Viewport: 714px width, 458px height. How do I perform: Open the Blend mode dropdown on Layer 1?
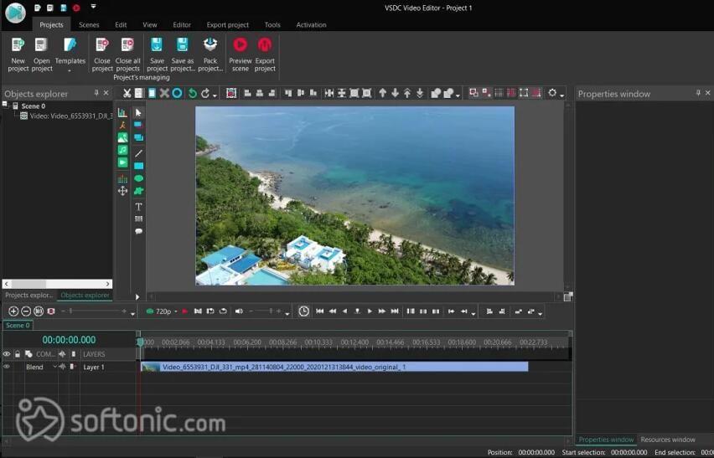point(55,367)
